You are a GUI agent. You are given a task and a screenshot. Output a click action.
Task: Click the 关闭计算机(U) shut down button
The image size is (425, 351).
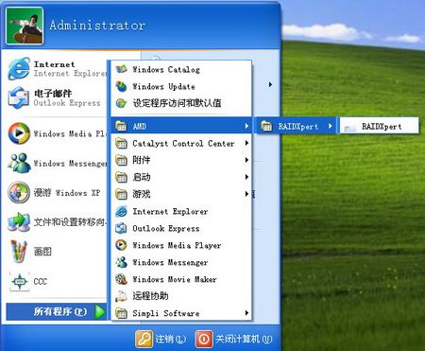pos(233,339)
